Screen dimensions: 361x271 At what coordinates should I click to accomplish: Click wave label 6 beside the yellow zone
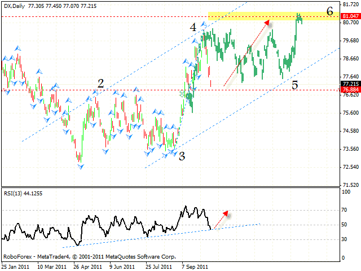[330, 11]
